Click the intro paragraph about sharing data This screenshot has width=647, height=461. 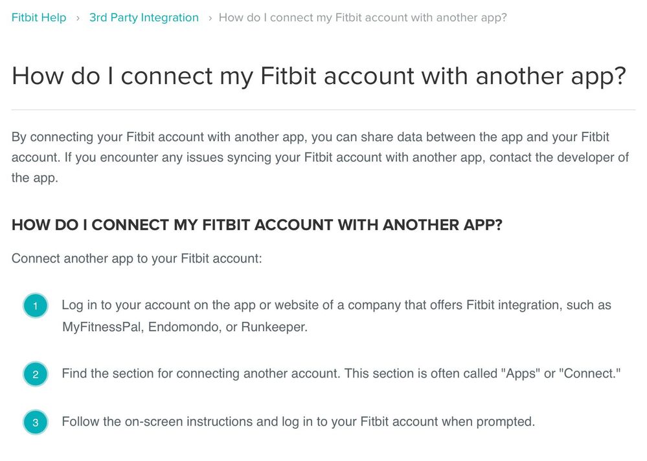click(320, 157)
